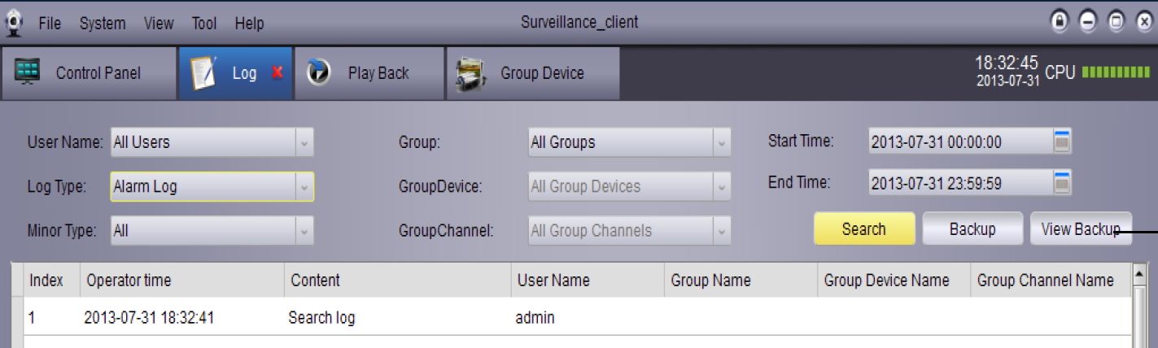Click the Group Device tab icon
This screenshot has width=1158, height=348.
(x=471, y=73)
